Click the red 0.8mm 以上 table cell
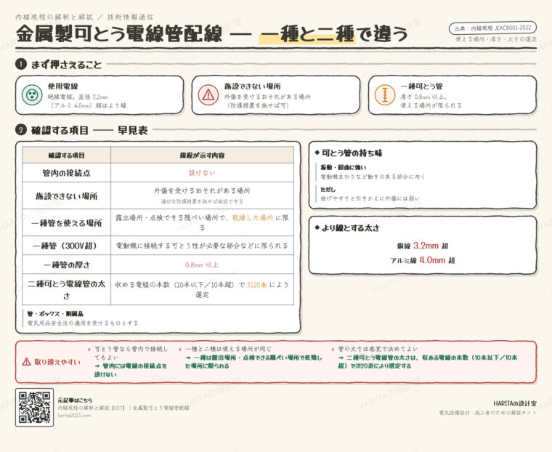 (x=202, y=265)
